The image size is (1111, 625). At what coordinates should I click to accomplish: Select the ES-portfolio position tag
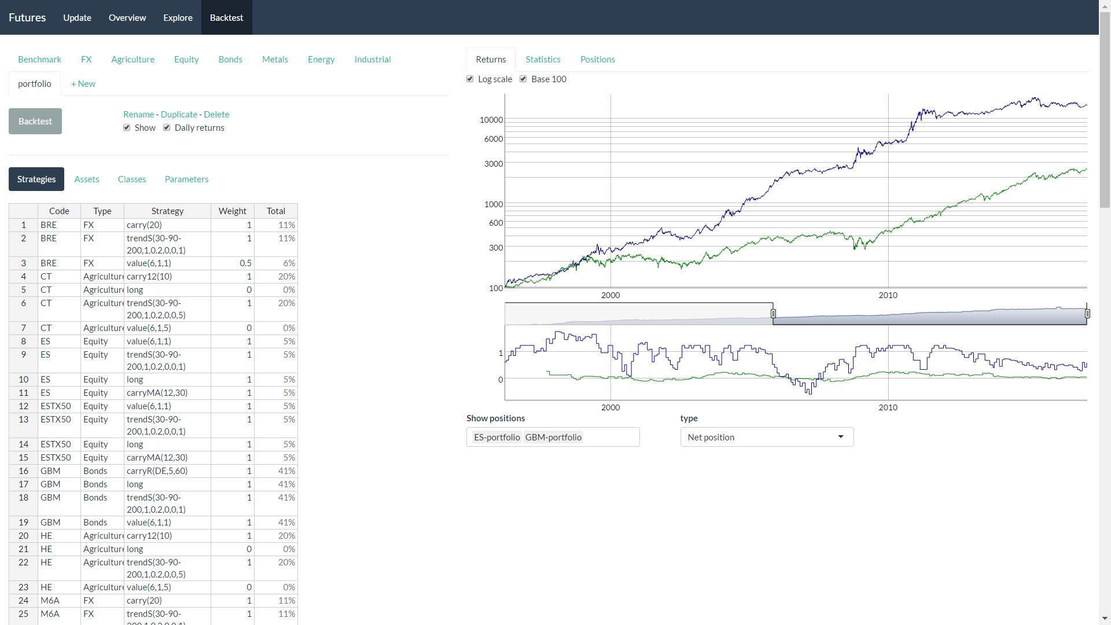(x=496, y=437)
